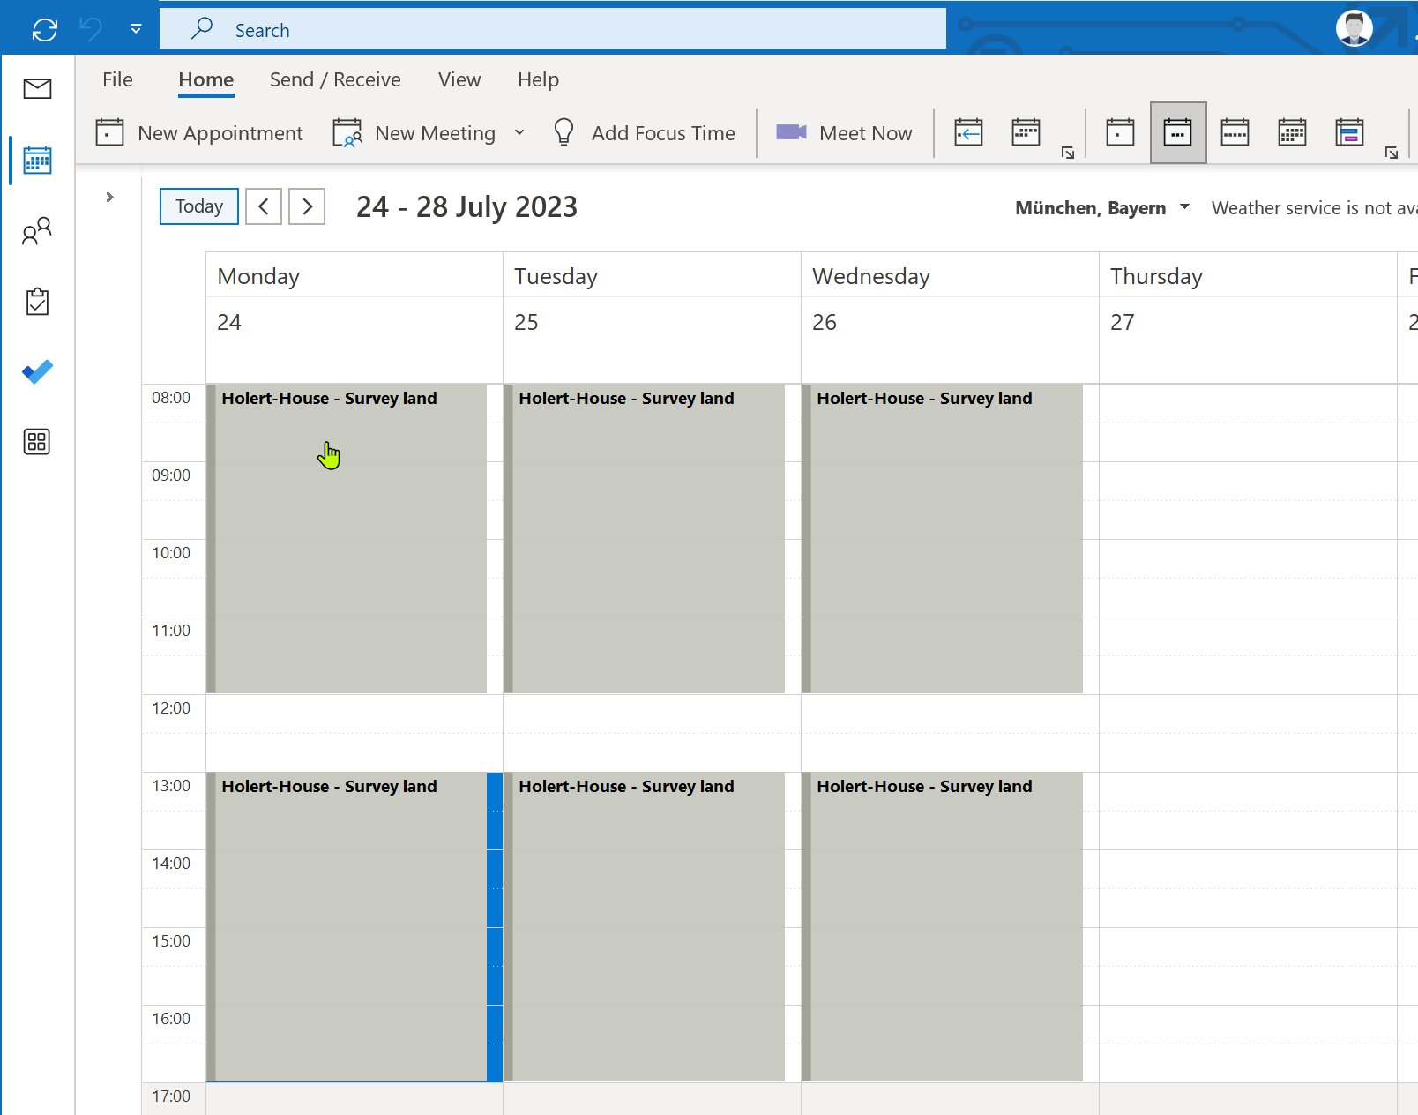The image size is (1418, 1115).
Task: Open the Calendar module in the sidebar
Action: tap(37, 160)
